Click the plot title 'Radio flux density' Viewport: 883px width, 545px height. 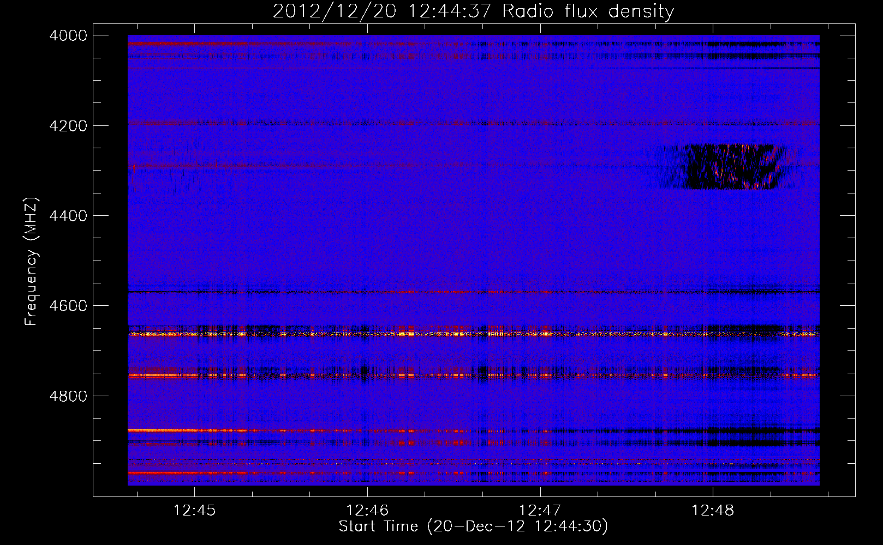coord(588,11)
